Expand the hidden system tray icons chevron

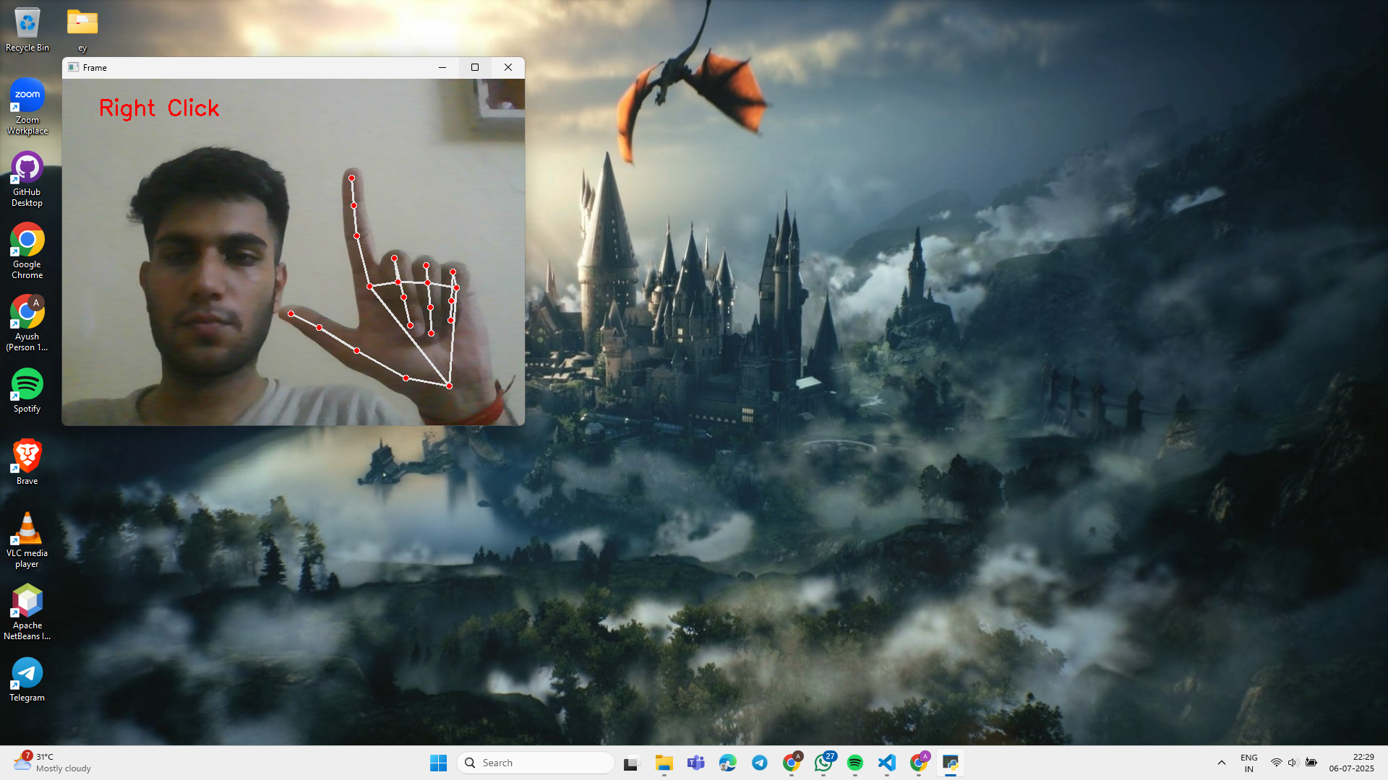click(x=1221, y=763)
